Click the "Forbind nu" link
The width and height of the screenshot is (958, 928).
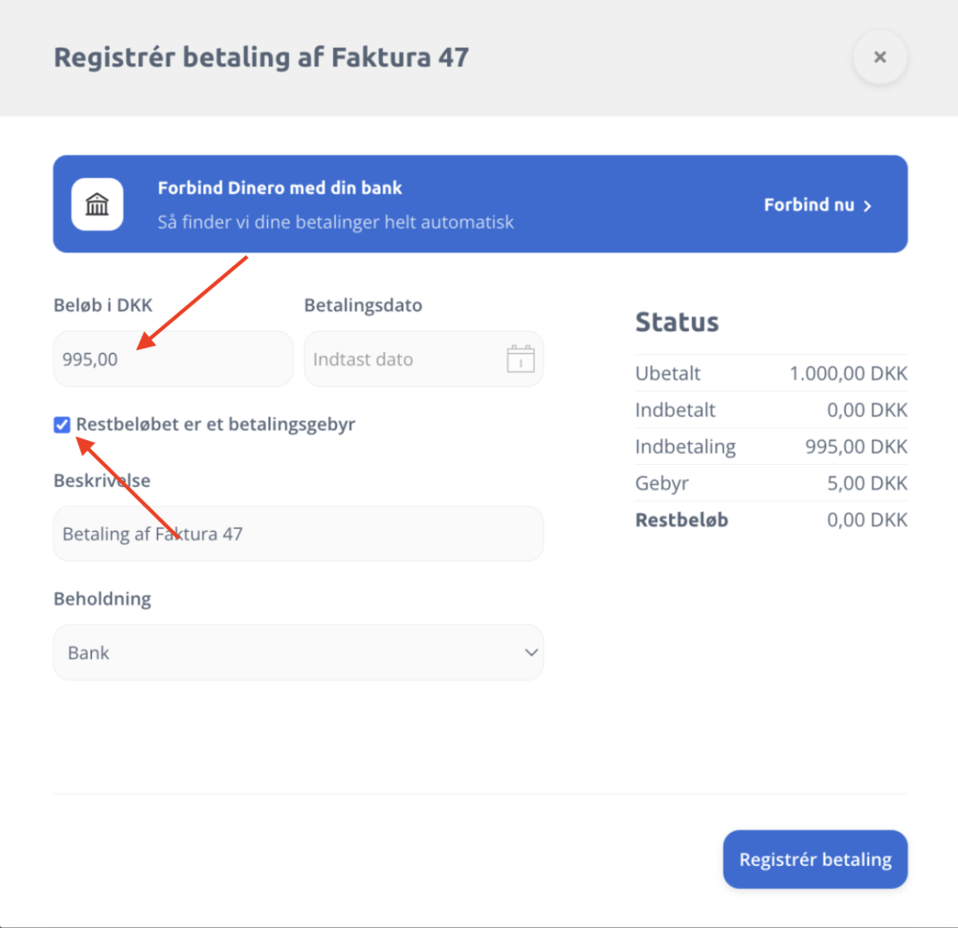(x=817, y=205)
